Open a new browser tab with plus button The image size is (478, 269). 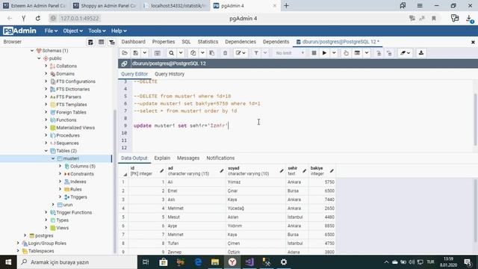[286, 6]
